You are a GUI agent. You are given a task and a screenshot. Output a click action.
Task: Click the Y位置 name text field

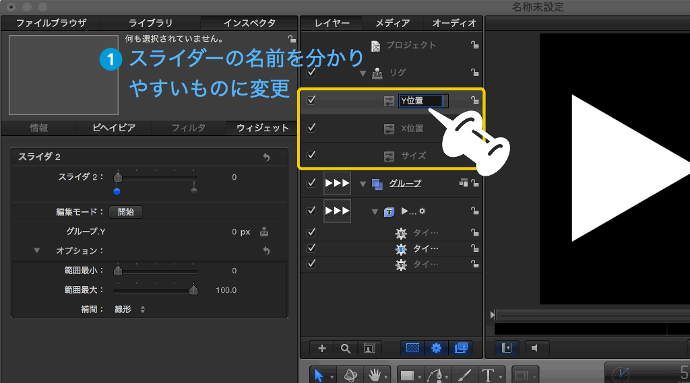[423, 101]
